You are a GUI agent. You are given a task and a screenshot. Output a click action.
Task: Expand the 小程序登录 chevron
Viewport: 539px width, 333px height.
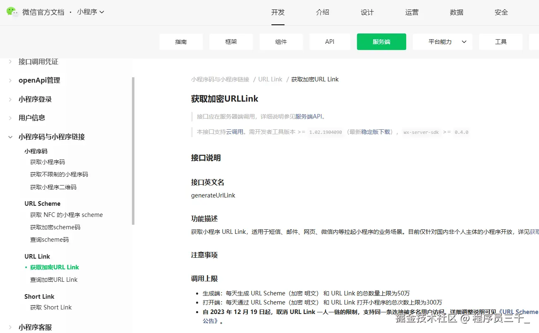point(10,100)
